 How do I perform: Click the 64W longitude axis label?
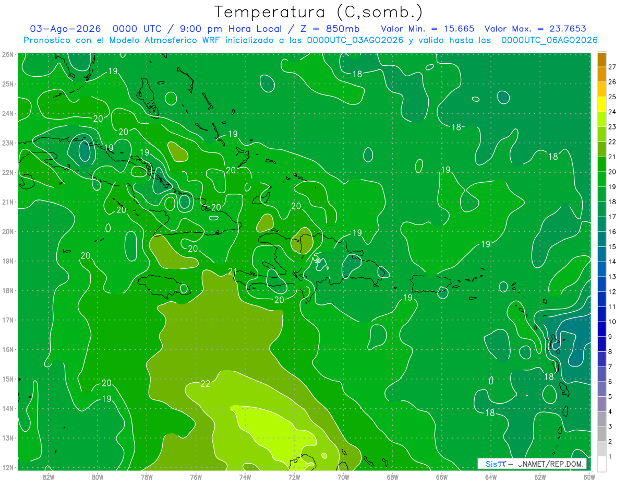[x=491, y=477]
